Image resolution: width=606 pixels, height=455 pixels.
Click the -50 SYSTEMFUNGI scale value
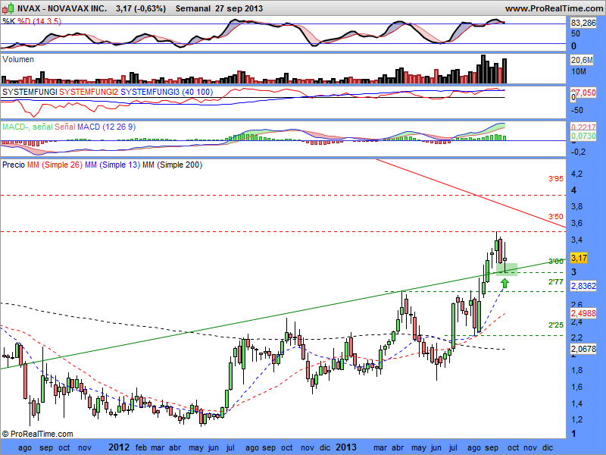click(x=577, y=110)
